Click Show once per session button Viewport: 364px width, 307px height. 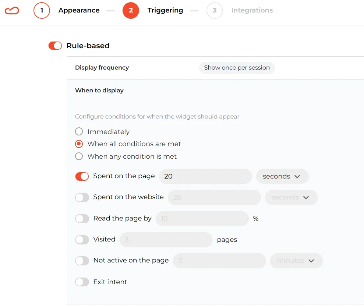coord(237,68)
